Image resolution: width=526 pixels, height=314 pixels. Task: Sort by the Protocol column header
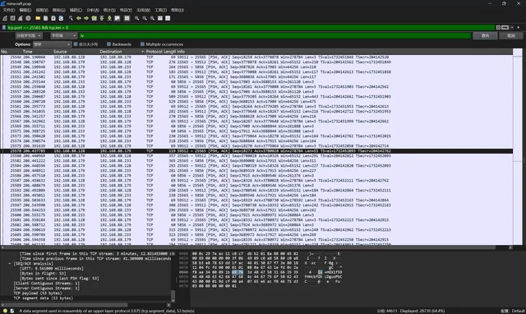pyautogui.click(x=154, y=52)
